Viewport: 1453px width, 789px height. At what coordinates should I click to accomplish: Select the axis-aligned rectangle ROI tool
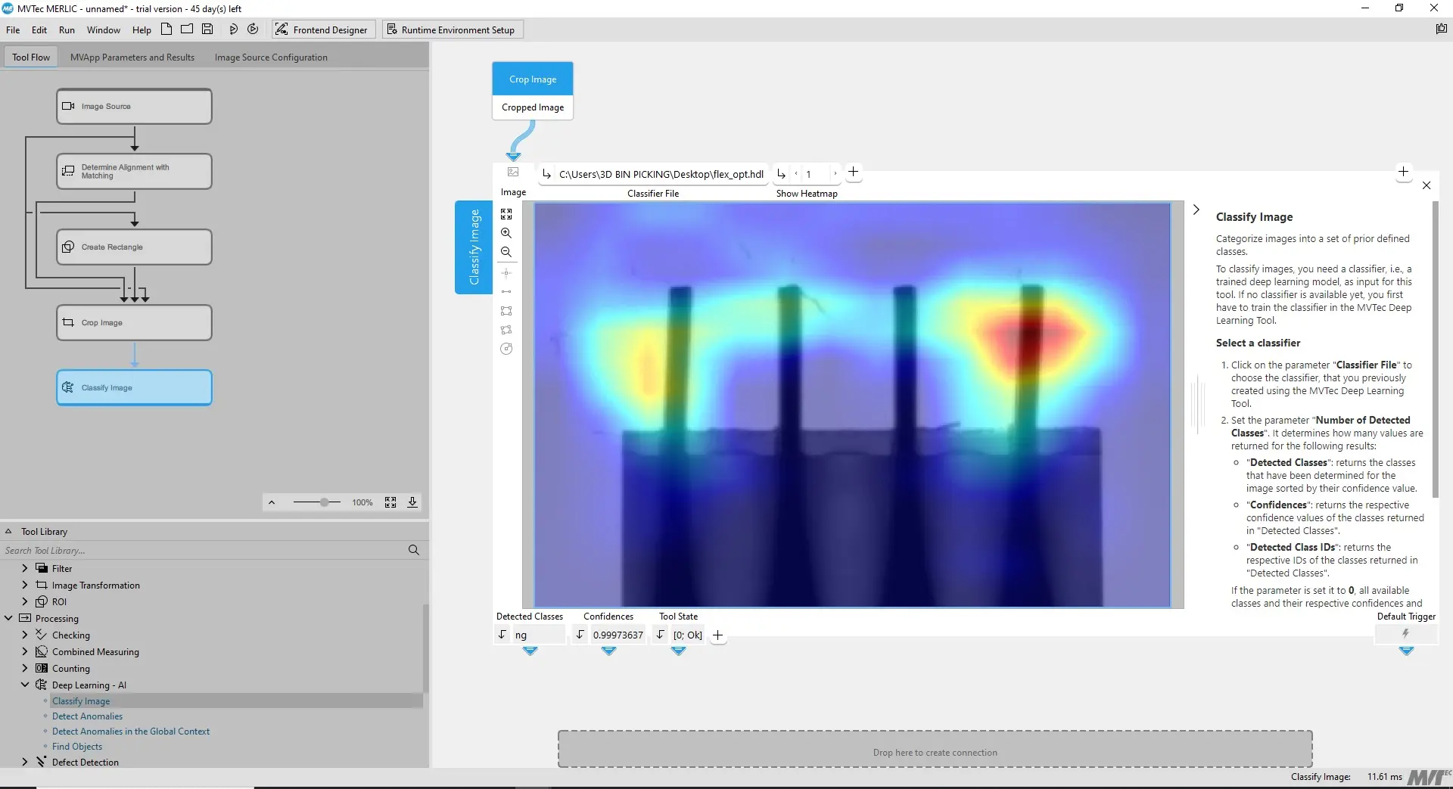click(x=506, y=311)
